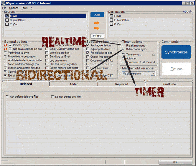Screen dimensions: 196x166
Task: Open the Maintain old versions dropdown
Action: 153,74
